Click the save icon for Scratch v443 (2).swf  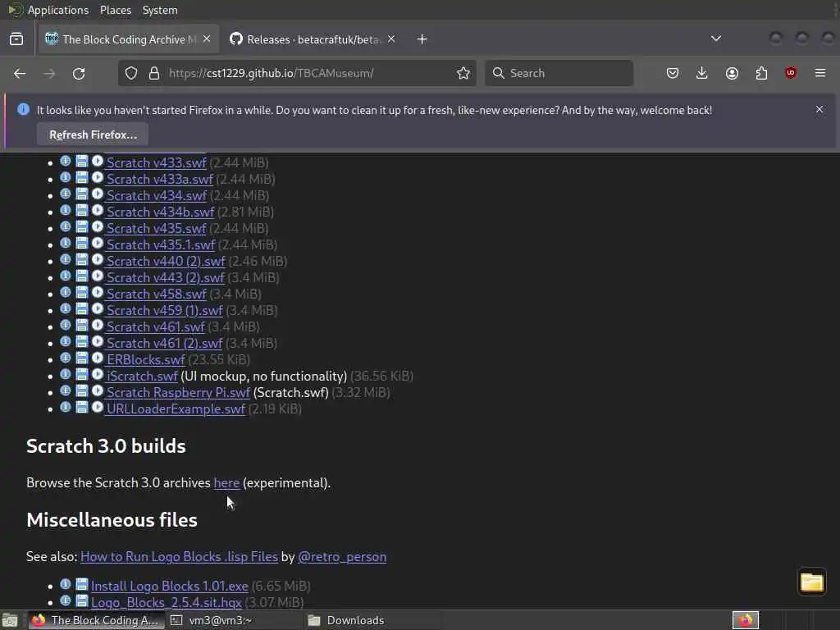pos(81,276)
